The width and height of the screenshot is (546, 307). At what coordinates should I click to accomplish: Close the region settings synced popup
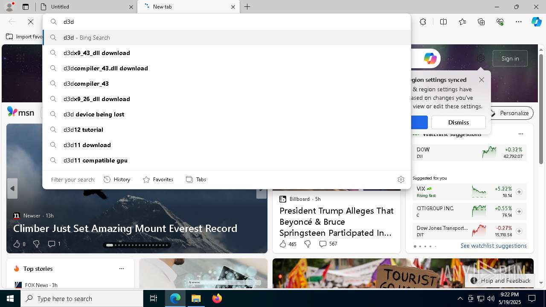481,80
